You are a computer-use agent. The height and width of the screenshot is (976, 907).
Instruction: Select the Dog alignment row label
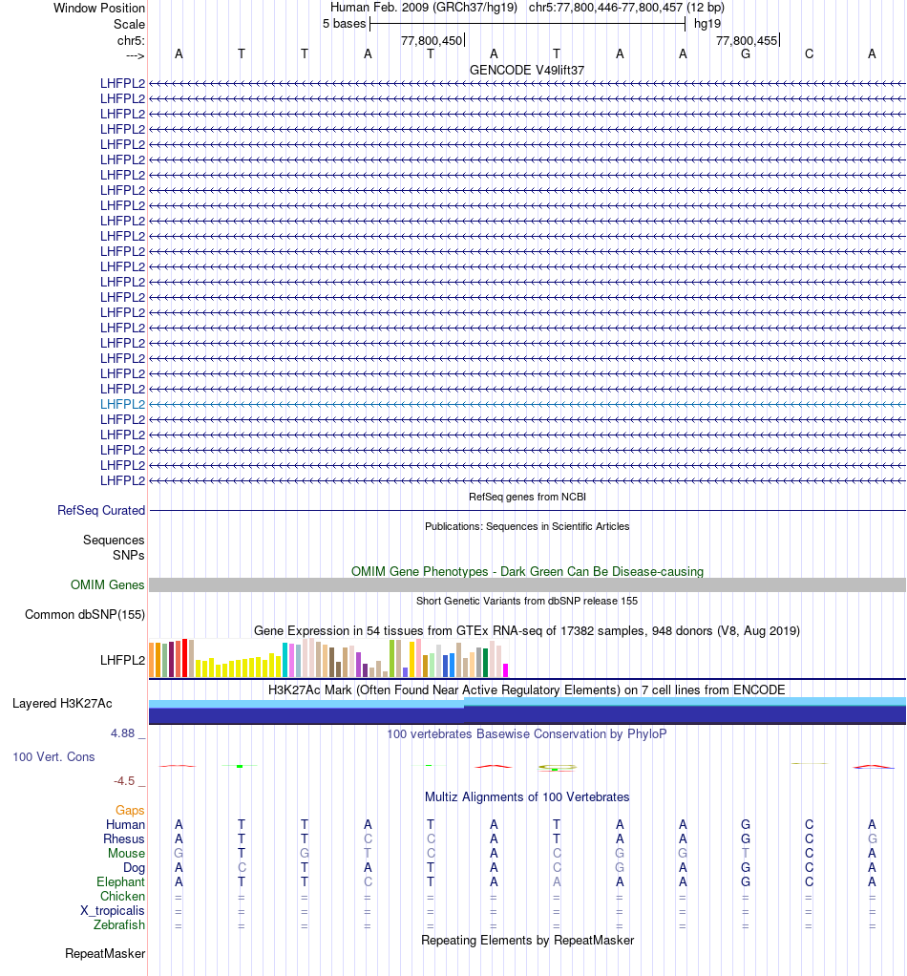pos(134,868)
